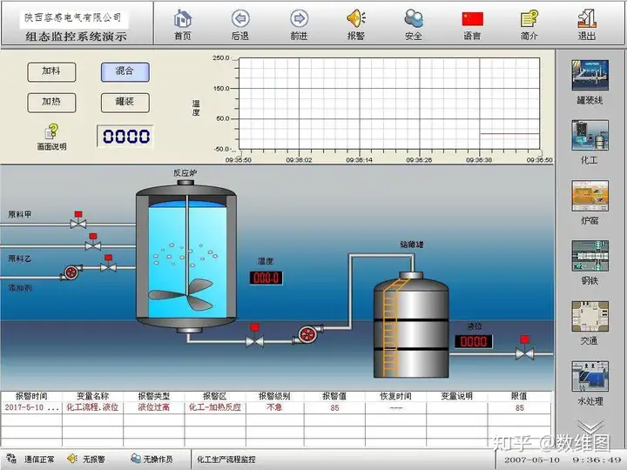
Task: Click the 化工流程.液位 variable cell
Action: (x=93, y=407)
